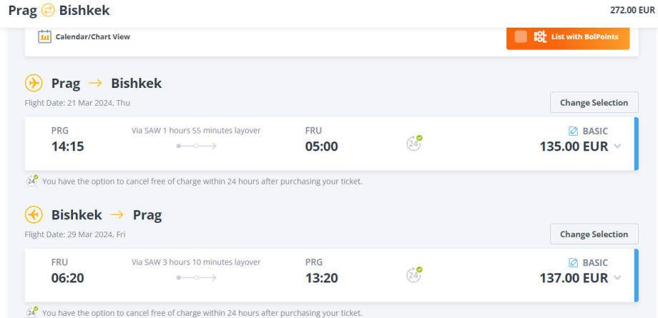
Task: Click the 'Via SAW 1 hours 55 minutes layover' route line
Action: (x=196, y=146)
